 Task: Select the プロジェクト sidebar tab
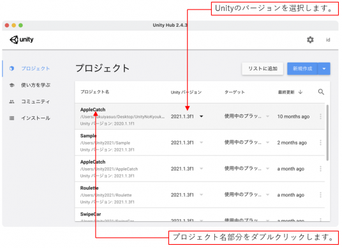pyautogui.click(x=36, y=68)
